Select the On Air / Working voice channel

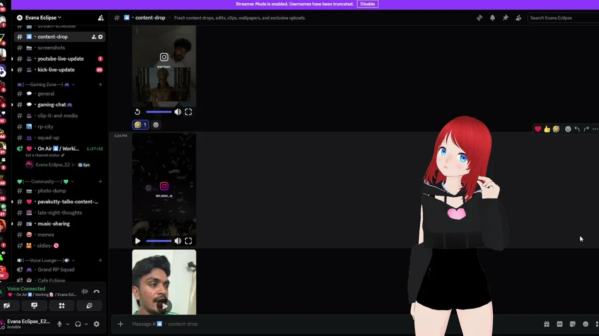[x=58, y=148]
